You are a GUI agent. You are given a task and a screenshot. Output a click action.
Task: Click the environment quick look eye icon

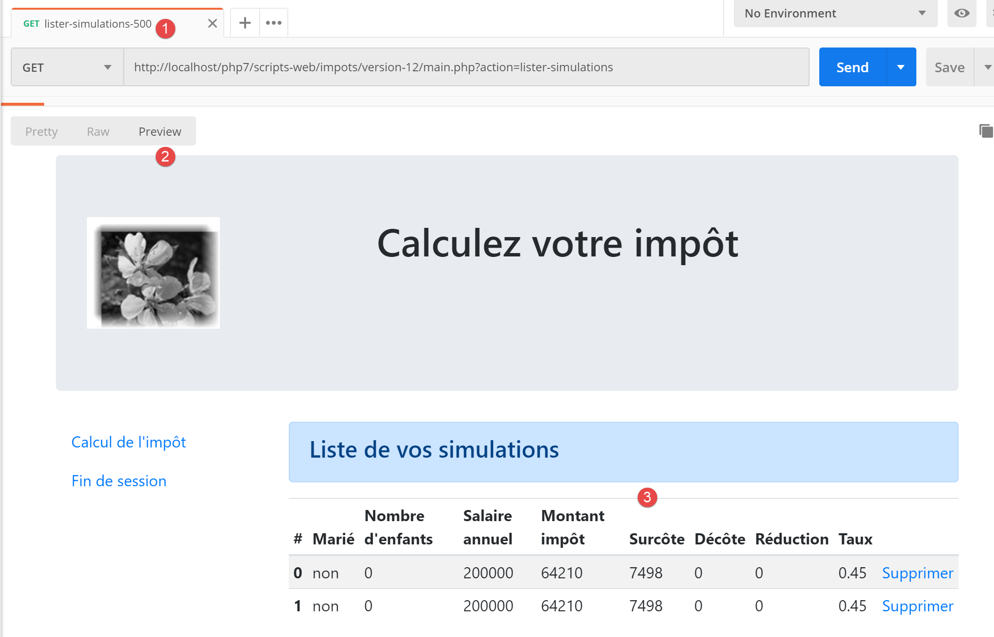coord(961,14)
